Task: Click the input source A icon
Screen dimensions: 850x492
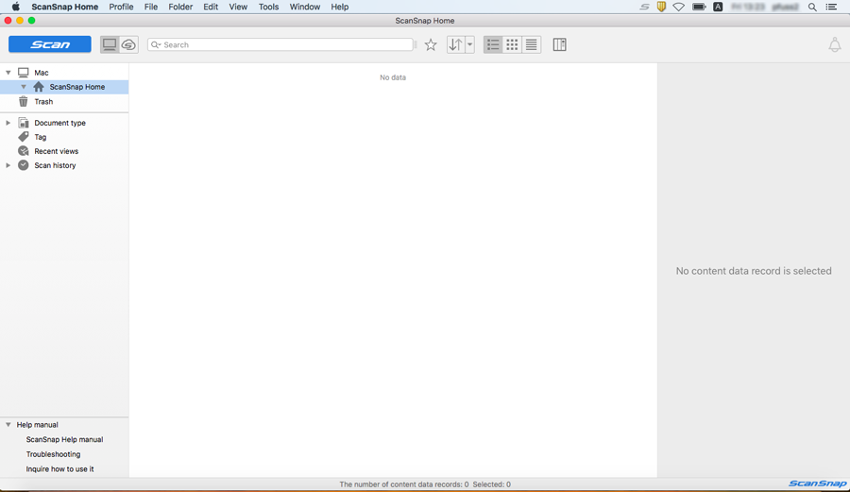Action: tap(718, 7)
